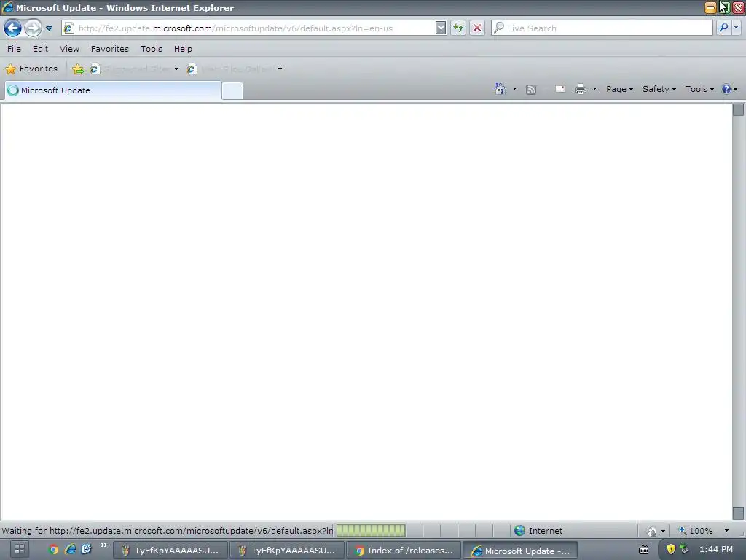This screenshot has height=560, width=746.
Task: Click the blue Help question mark icon
Action: point(726,89)
